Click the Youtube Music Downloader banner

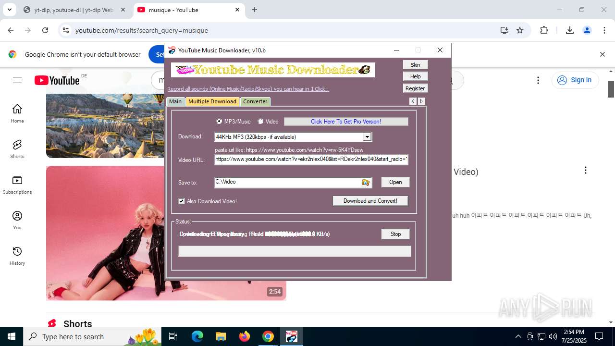tap(273, 70)
